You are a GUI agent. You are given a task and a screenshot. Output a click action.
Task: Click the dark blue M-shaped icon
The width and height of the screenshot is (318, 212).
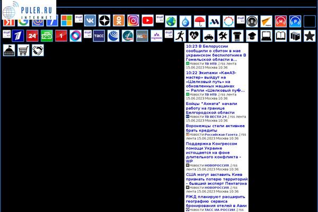(x=214, y=21)
